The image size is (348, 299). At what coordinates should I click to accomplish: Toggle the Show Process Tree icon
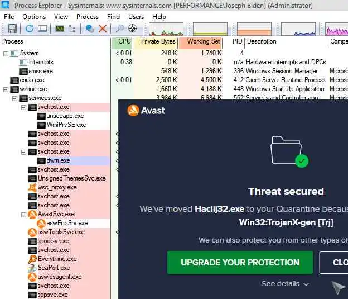pos(72,29)
